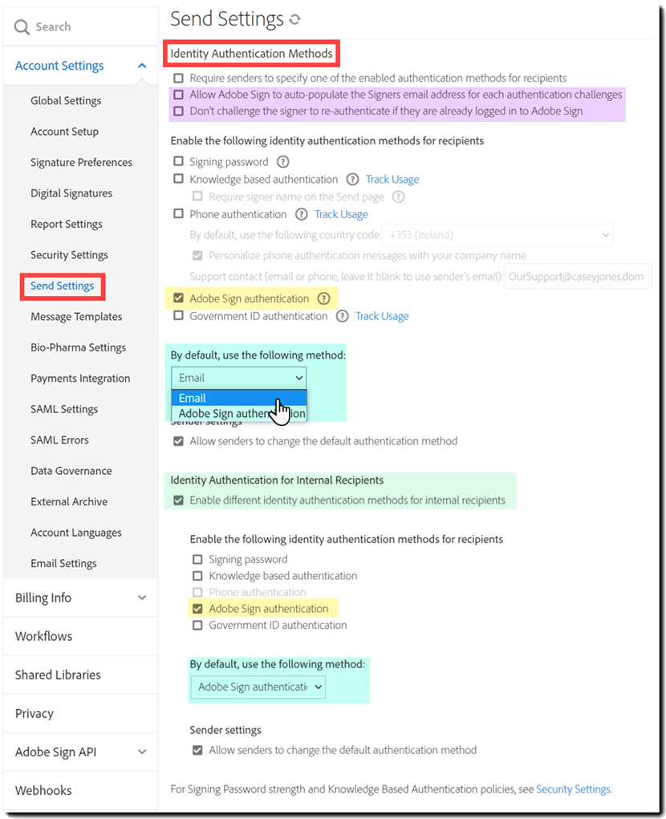666x819 pixels.
Task: Open help icon for Knowledge based authentication
Action: pos(352,180)
